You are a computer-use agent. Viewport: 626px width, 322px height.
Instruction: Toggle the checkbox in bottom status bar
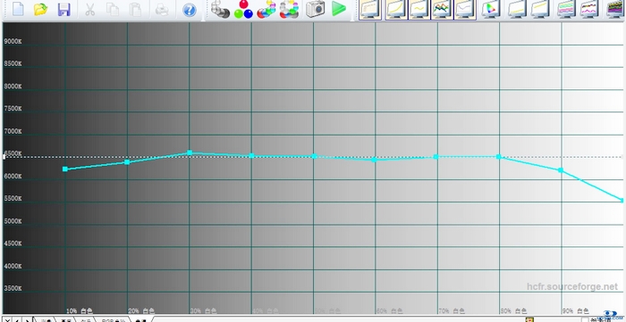point(585,319)
